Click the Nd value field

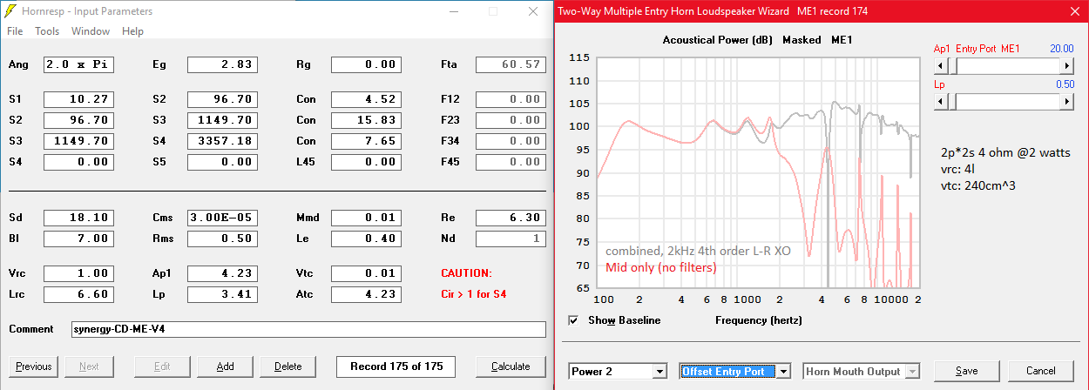tap(511, 239)
